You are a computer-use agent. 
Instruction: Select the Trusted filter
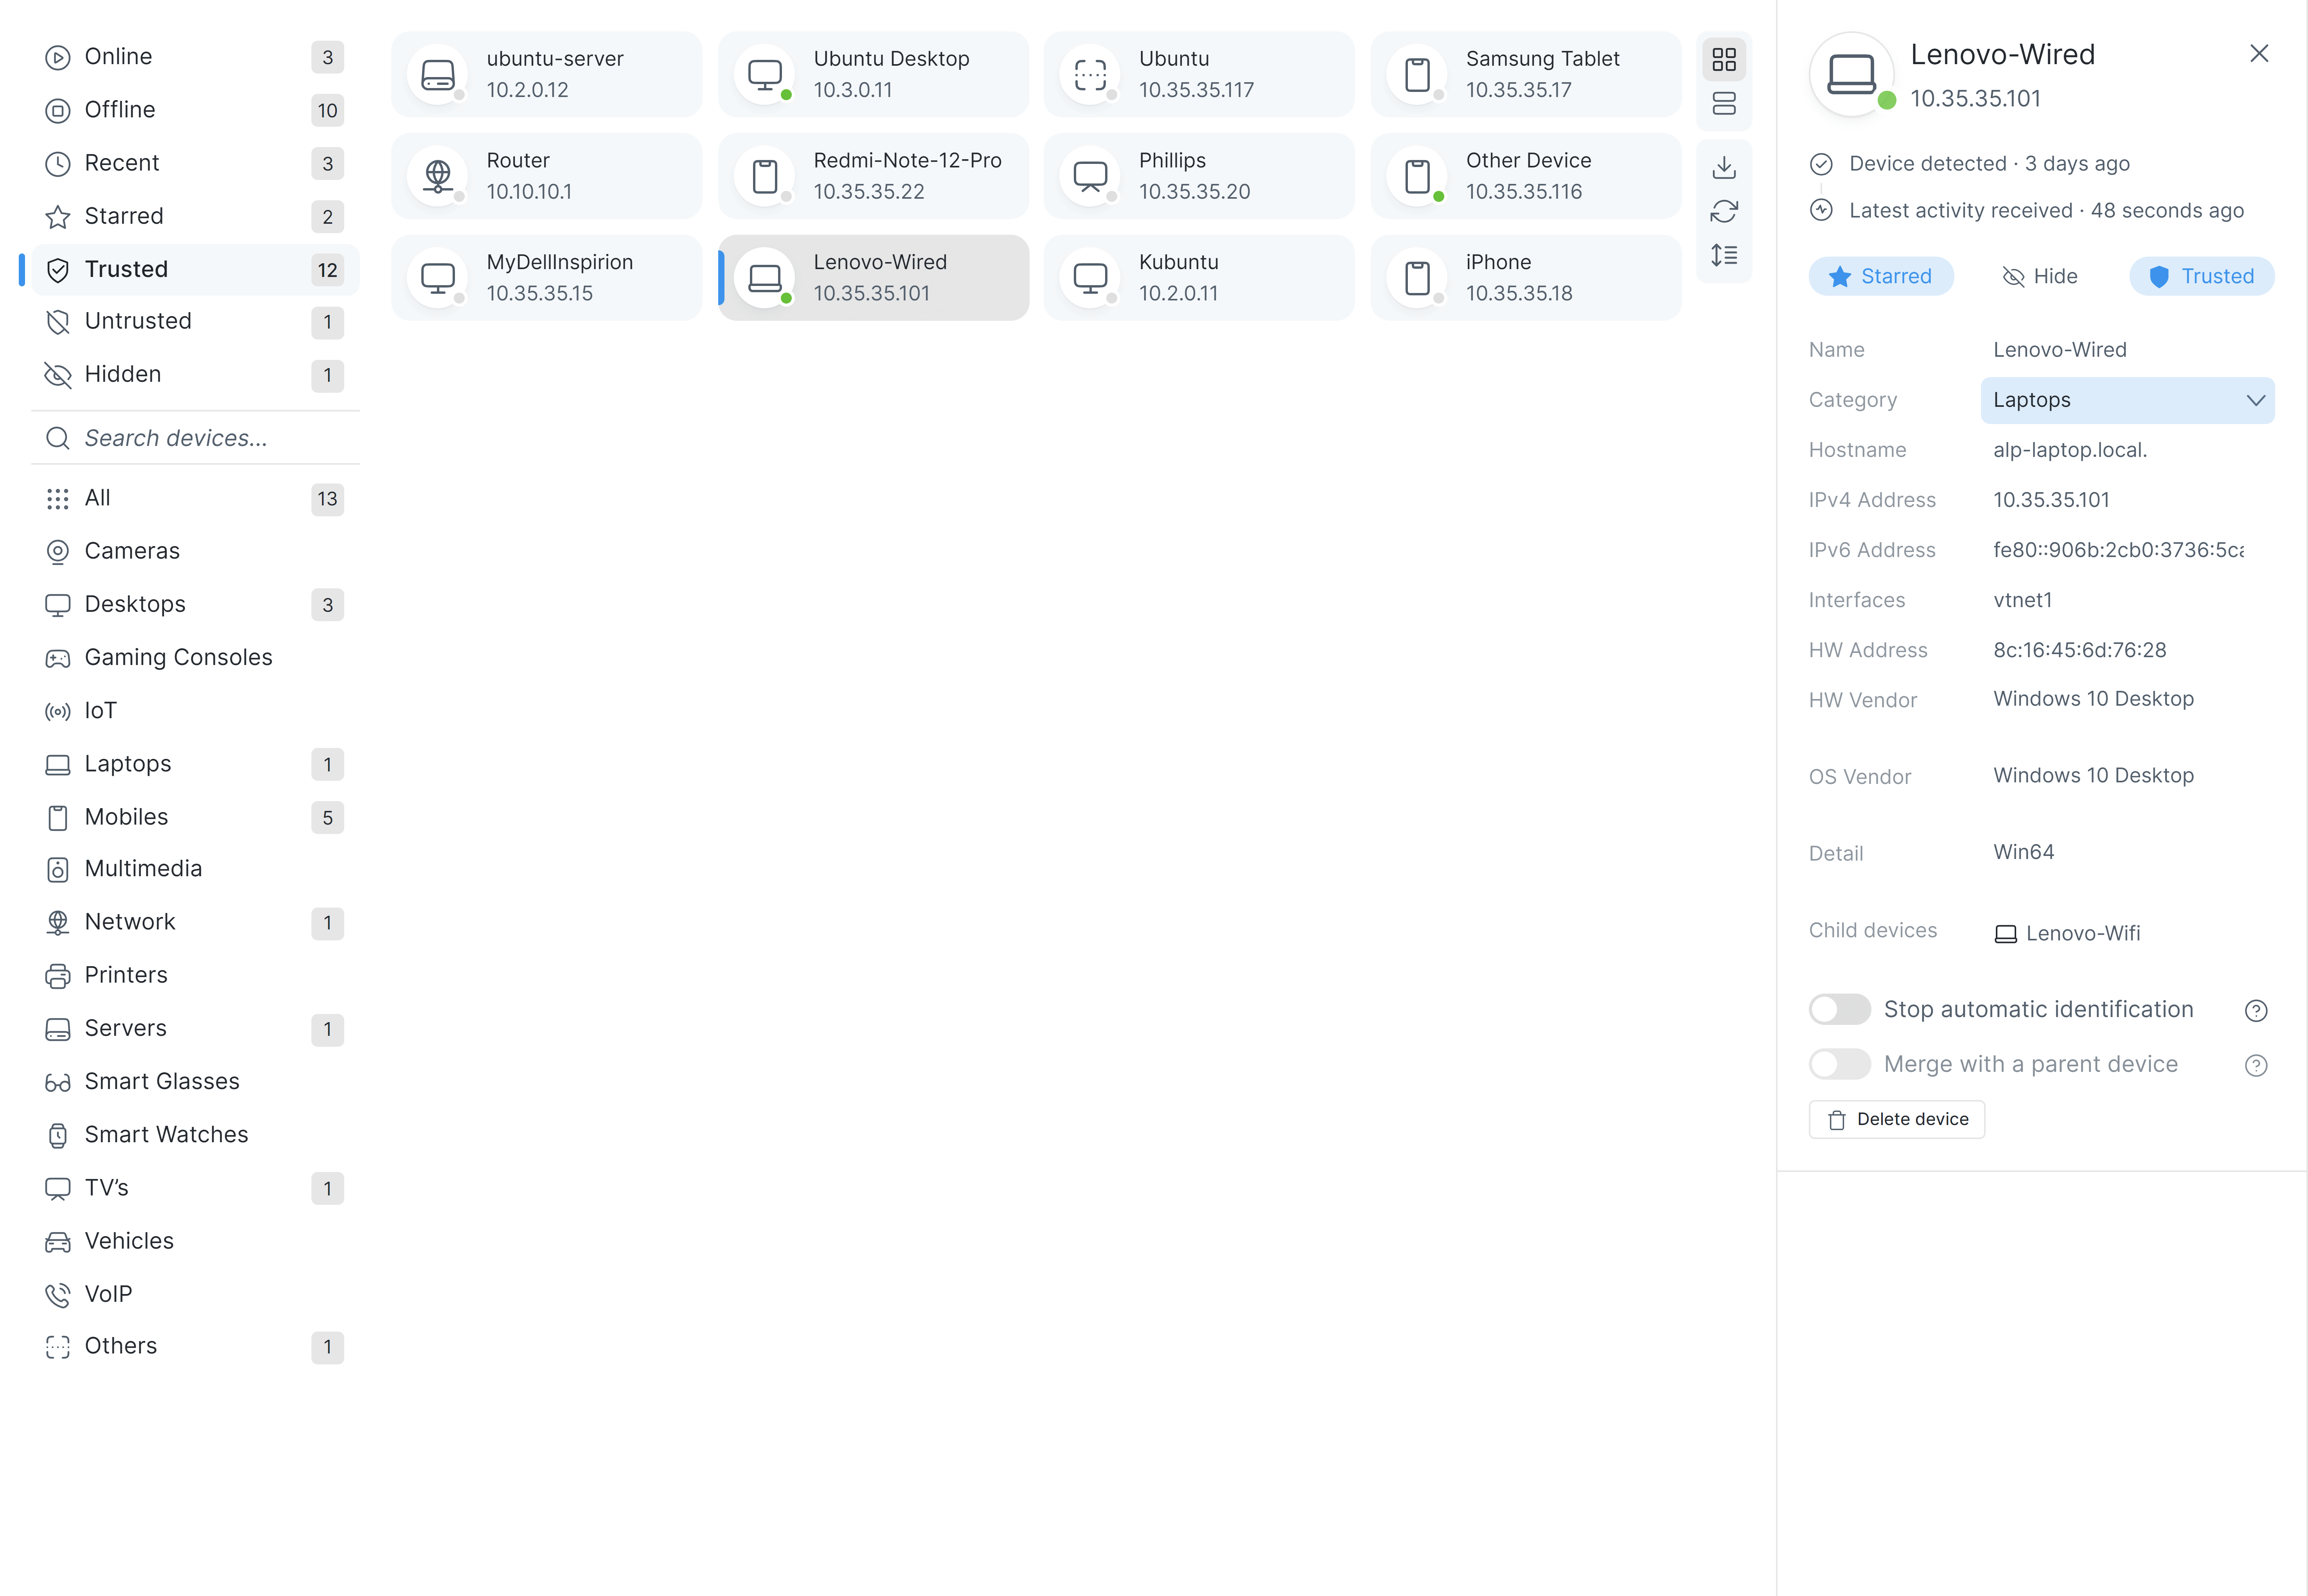[195, 269]
